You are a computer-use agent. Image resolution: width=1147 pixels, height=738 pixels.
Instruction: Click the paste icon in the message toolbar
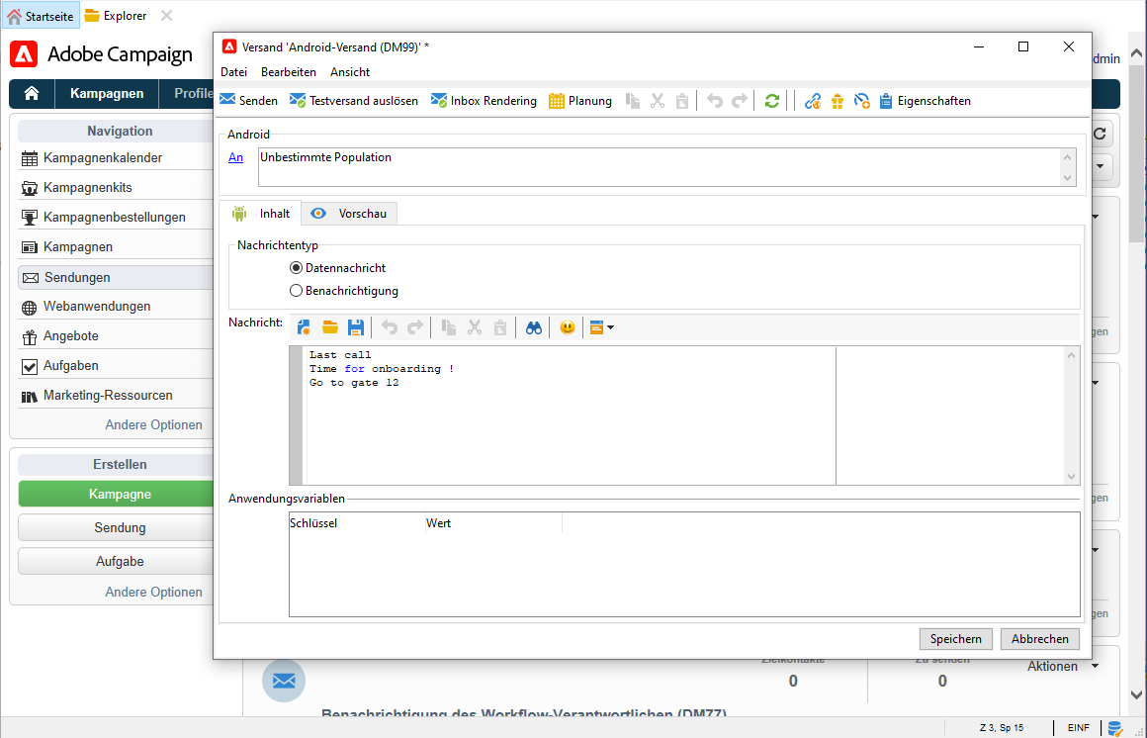499,327
